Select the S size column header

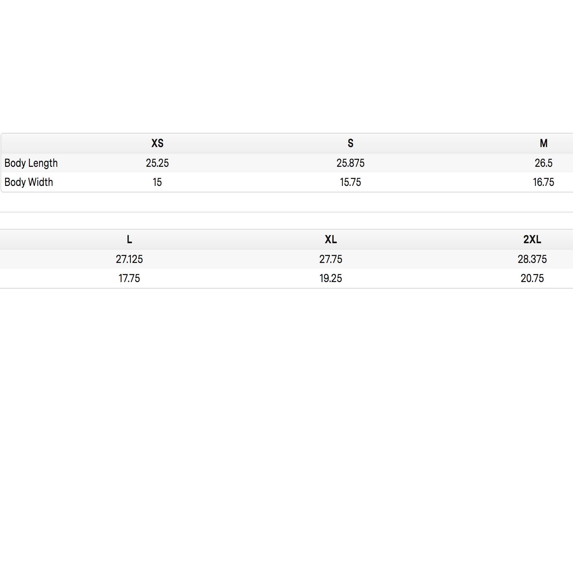click(350, 143)
